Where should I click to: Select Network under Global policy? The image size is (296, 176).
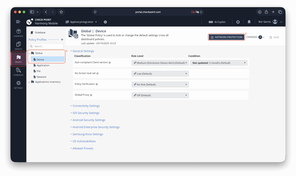click(x=41, y=77)
